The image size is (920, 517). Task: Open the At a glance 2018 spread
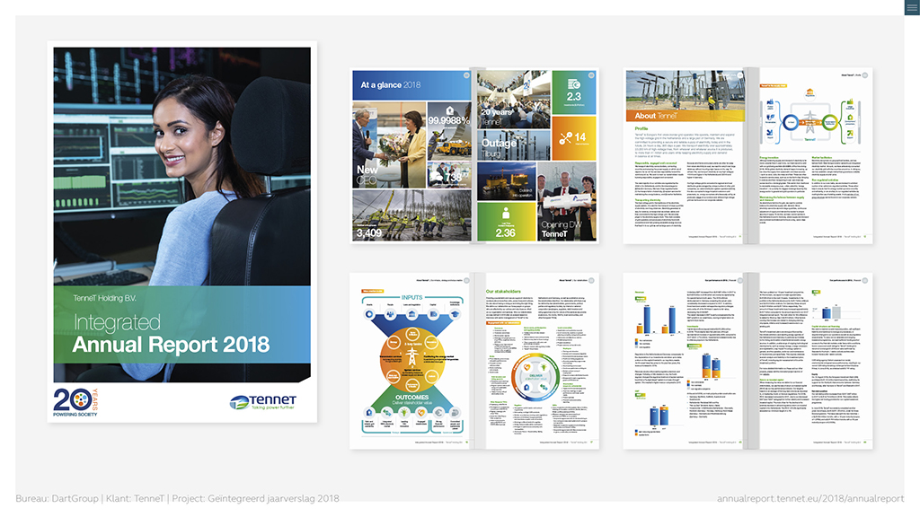point(474,155)
